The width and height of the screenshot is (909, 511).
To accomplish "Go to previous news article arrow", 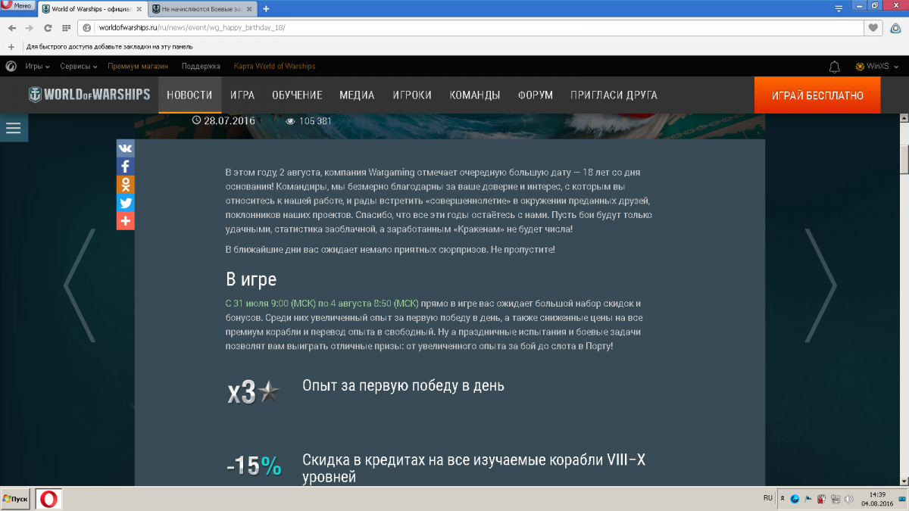I will [x=80, y=285].
